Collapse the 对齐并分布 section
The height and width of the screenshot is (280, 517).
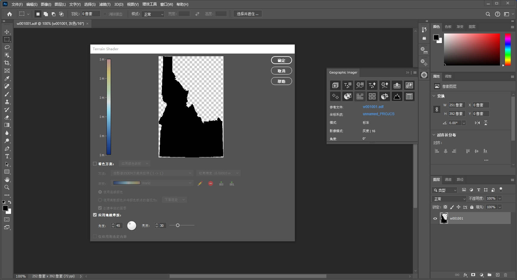tap(434, 135)
